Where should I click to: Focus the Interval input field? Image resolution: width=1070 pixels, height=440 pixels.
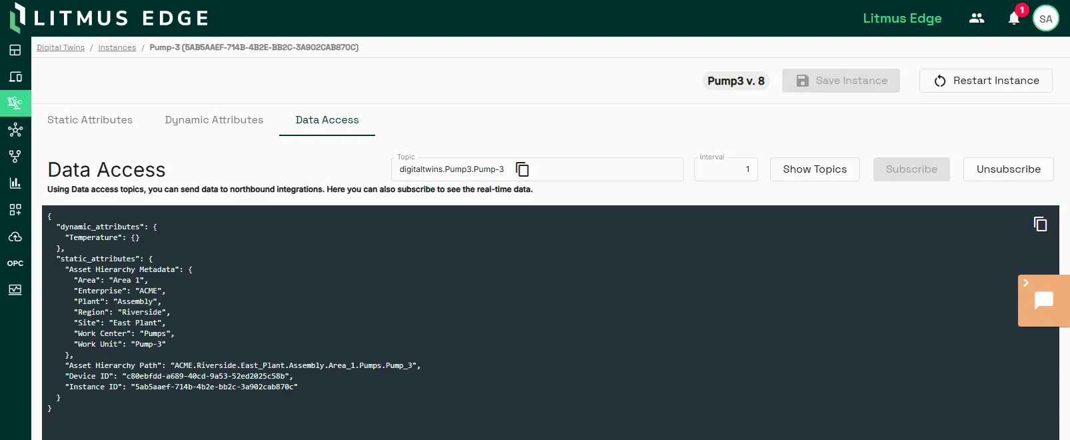[x=726, y=169]
